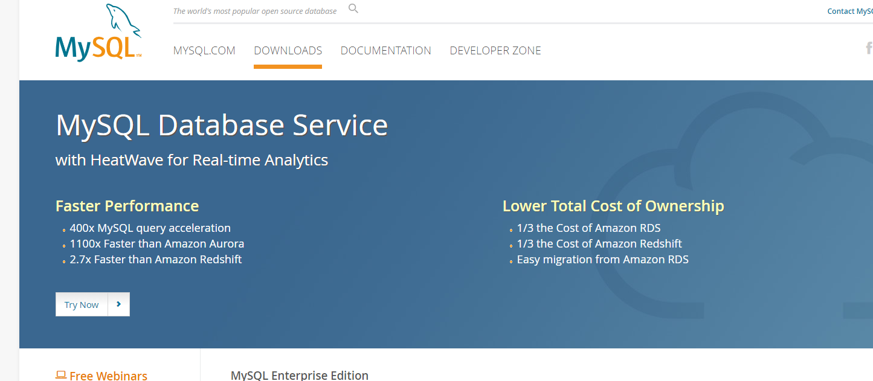This screenshot has height=381, width=873.
Task: Click '1/3 the Cost of Amazon RDS' bullet
Action: click(x=588, y=228)
